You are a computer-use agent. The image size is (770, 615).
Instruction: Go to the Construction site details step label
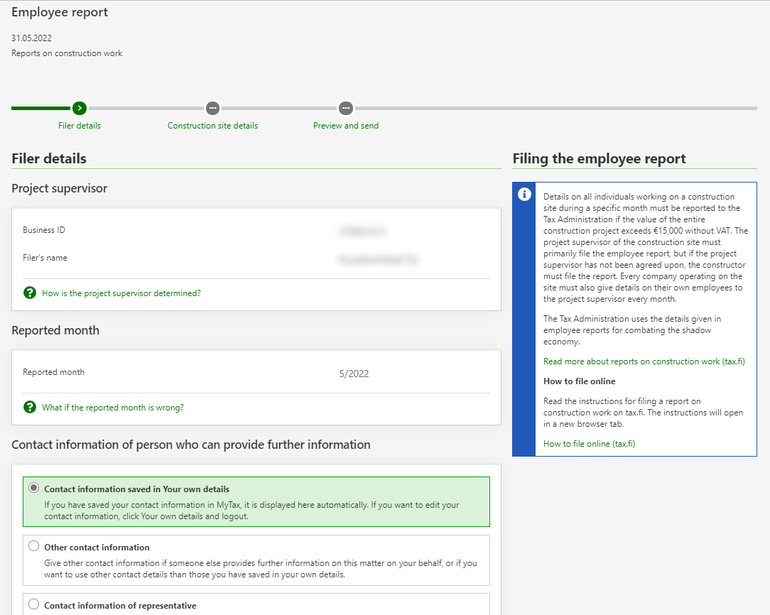(x=212, y=126)
